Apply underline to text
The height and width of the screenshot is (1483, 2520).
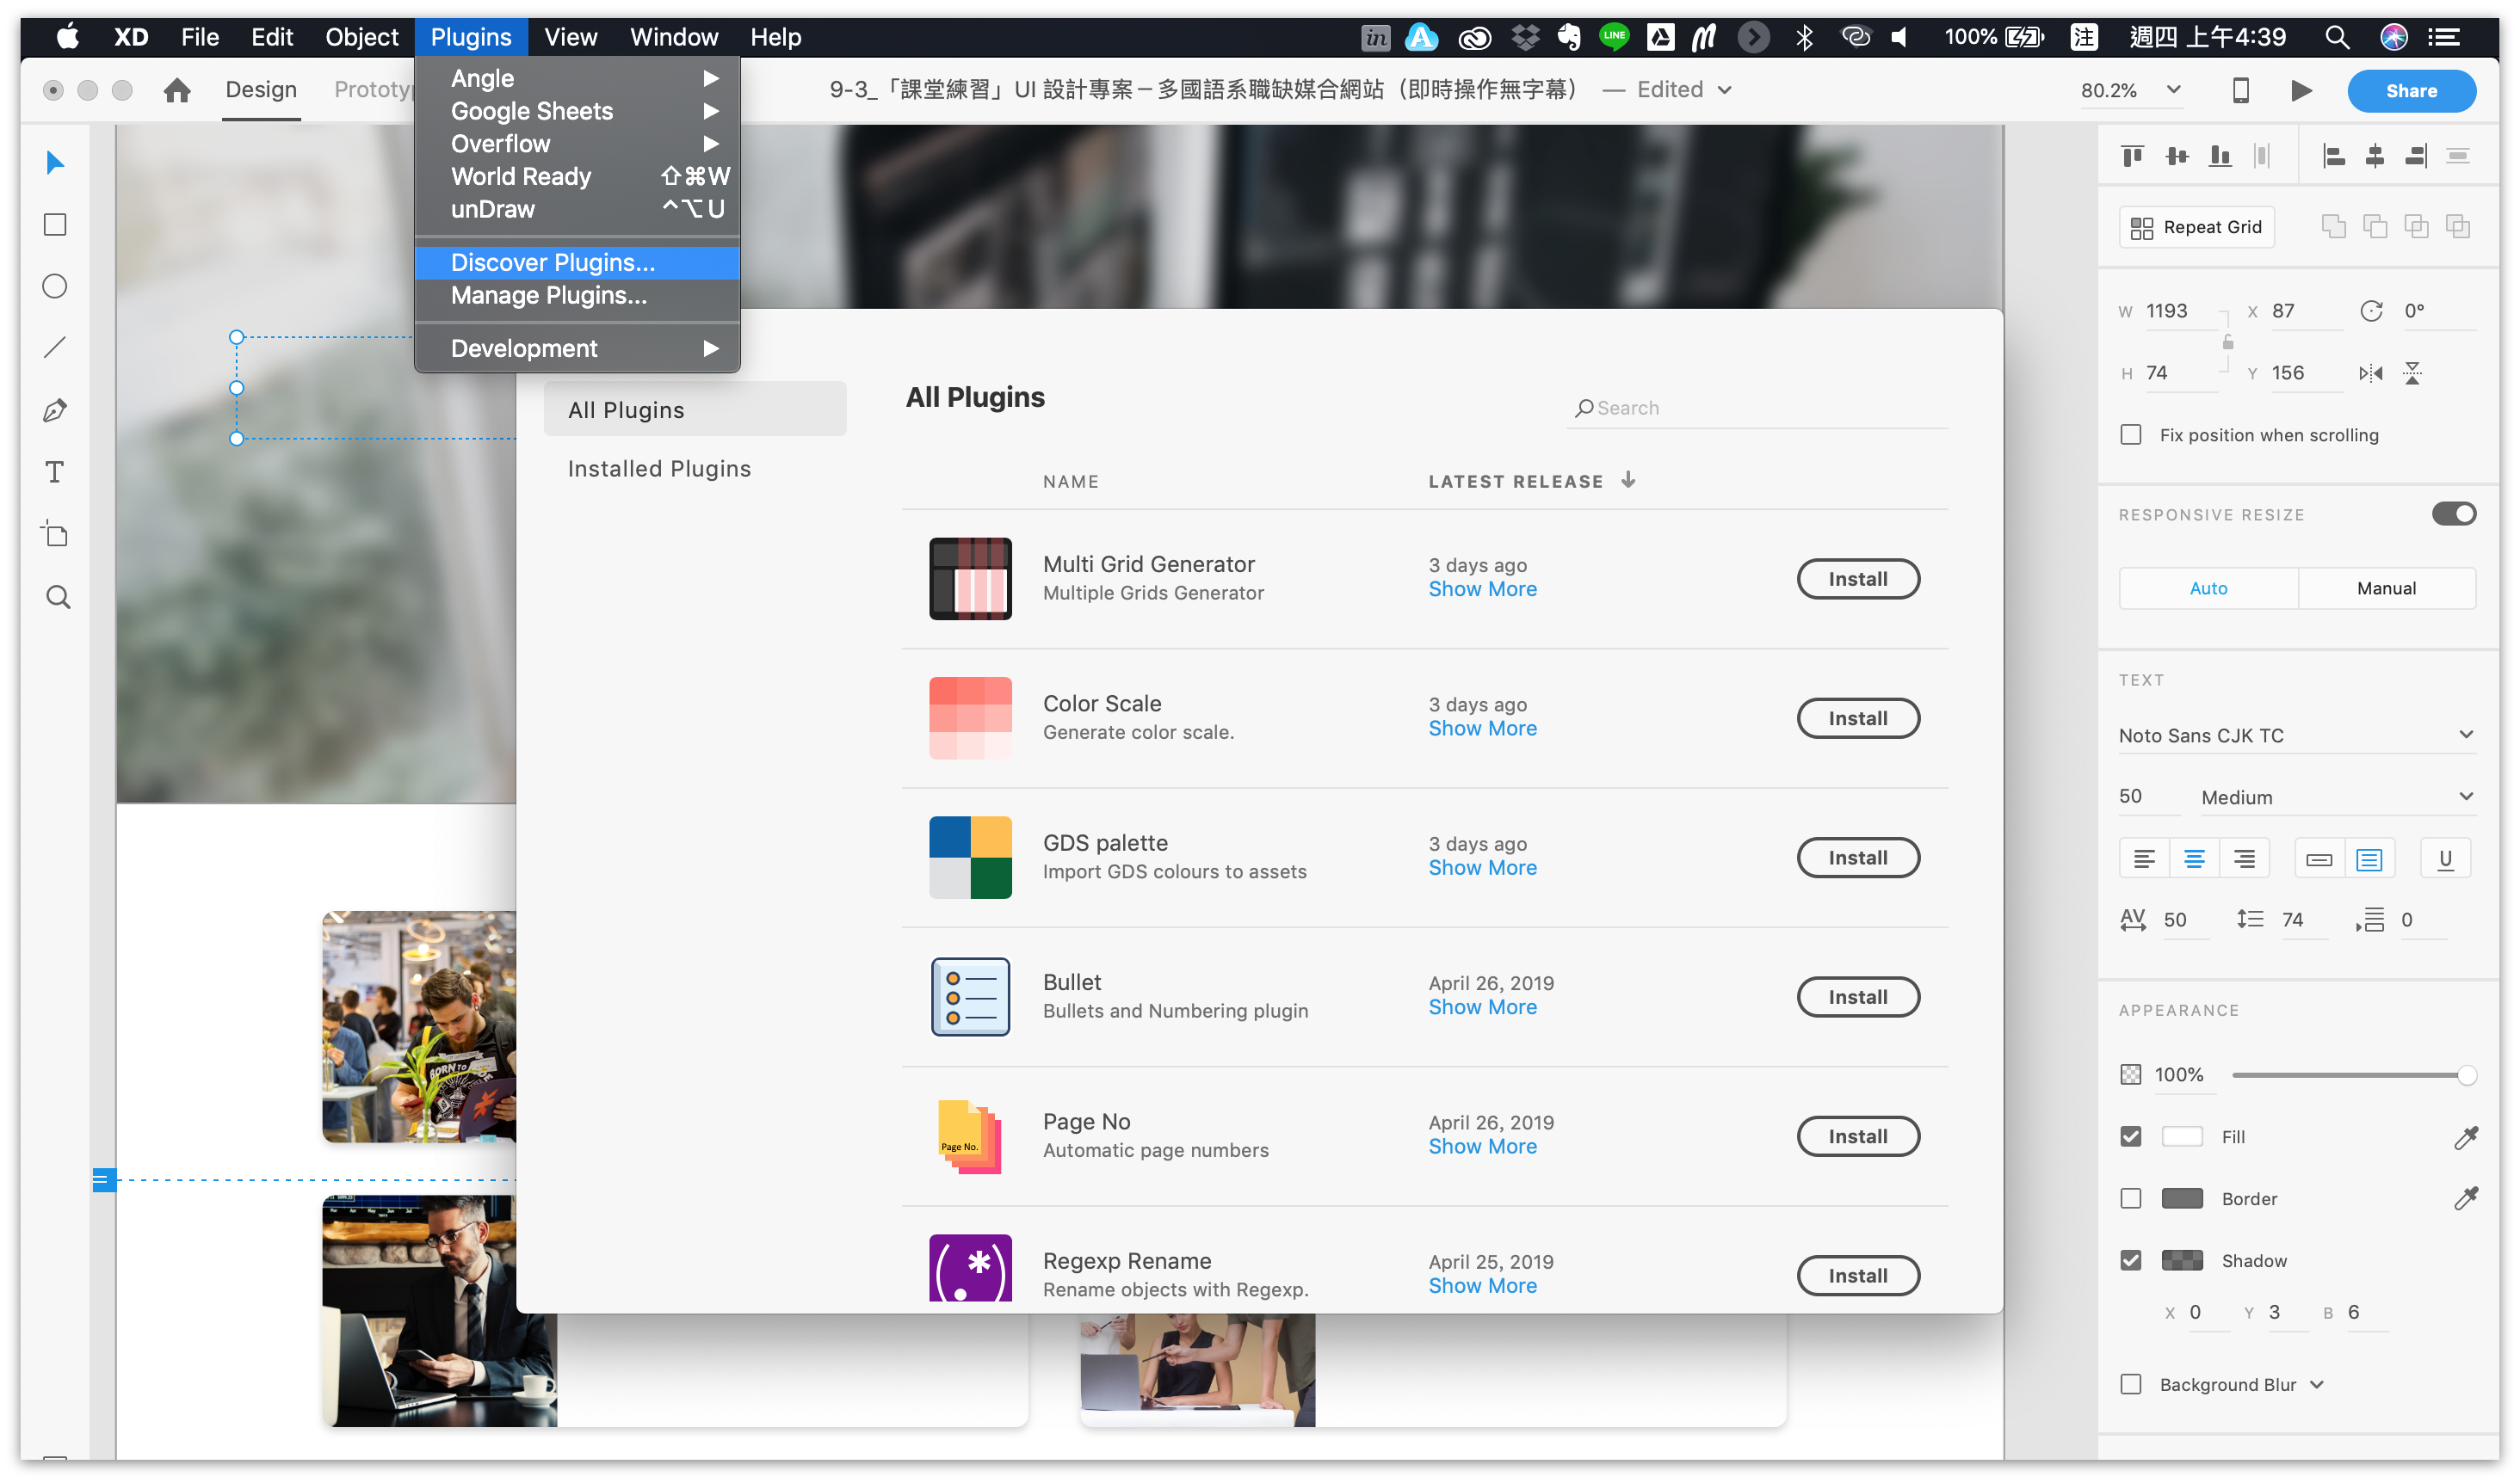2444,858
